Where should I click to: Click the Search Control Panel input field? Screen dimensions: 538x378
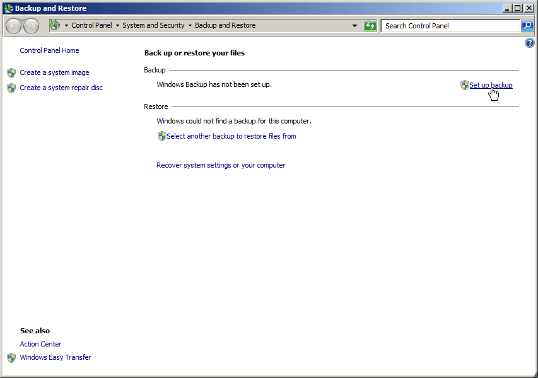click(x=450, y=26)
